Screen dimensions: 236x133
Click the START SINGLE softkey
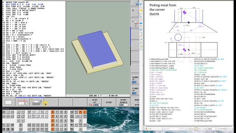click(124, 102)
